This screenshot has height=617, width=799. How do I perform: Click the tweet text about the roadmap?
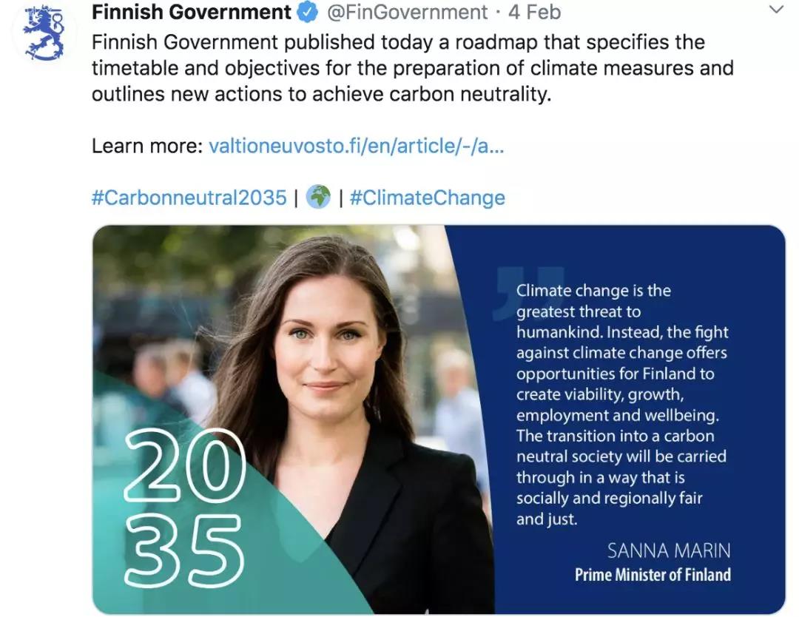click(x=413, y=68)
